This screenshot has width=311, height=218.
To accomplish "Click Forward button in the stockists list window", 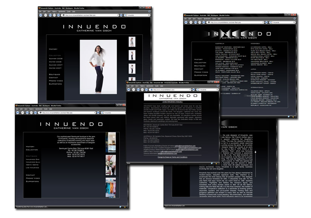I will (x=191, y=22).
